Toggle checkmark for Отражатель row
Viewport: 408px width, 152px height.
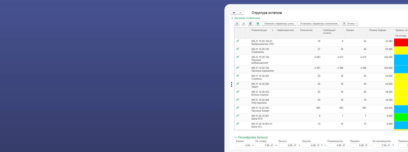tap(238, 49)
